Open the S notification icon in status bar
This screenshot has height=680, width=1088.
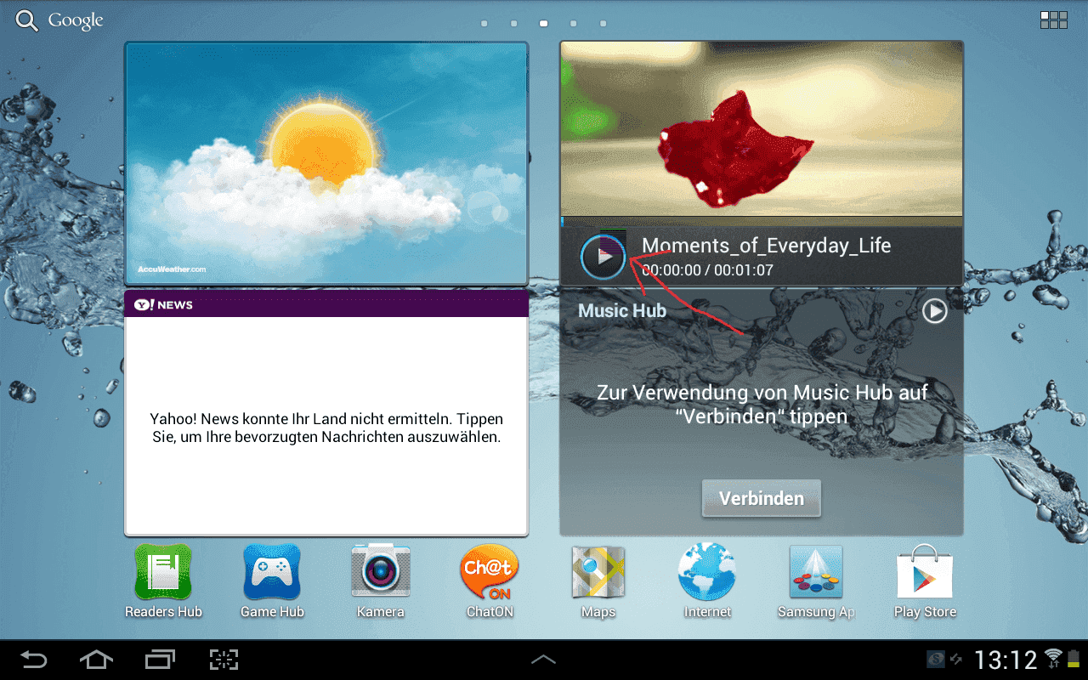[x=935, y=659]
